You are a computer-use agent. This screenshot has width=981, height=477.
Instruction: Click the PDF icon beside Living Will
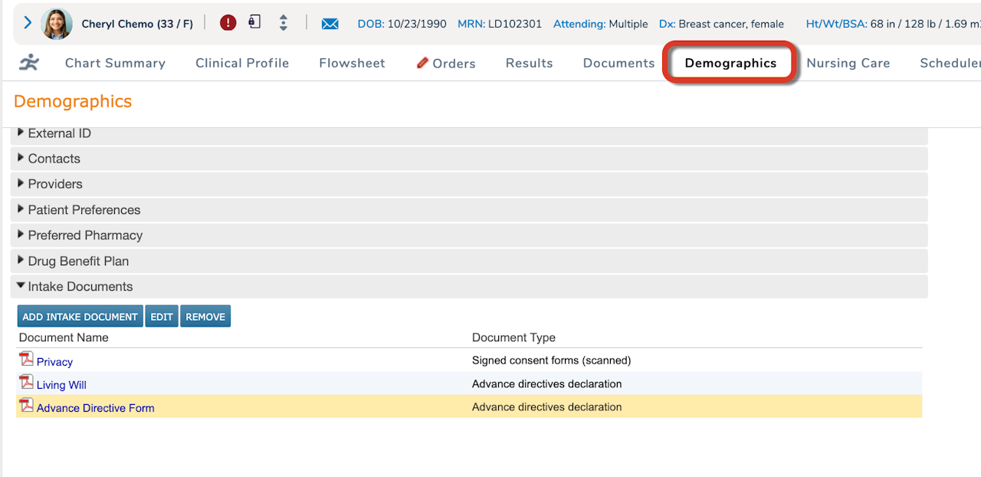tap(27, 383)
